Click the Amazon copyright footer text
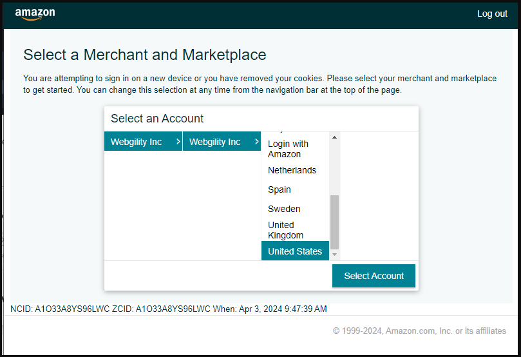 (x=419, y=331)
